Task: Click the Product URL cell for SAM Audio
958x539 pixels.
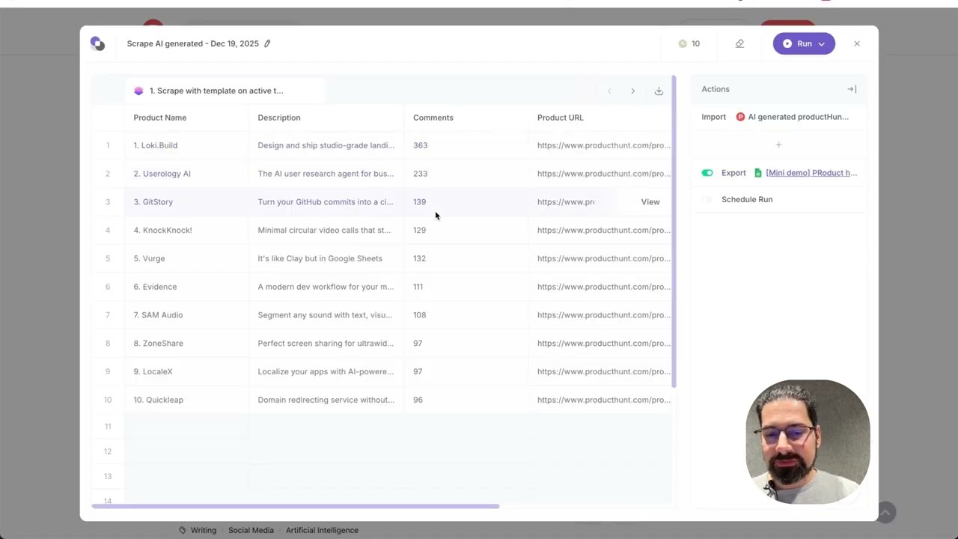Action: 599,315
